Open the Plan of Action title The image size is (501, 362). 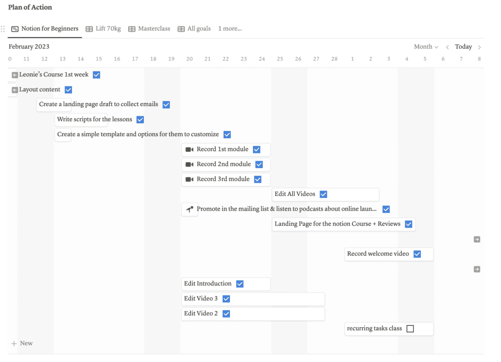[30, 7]
